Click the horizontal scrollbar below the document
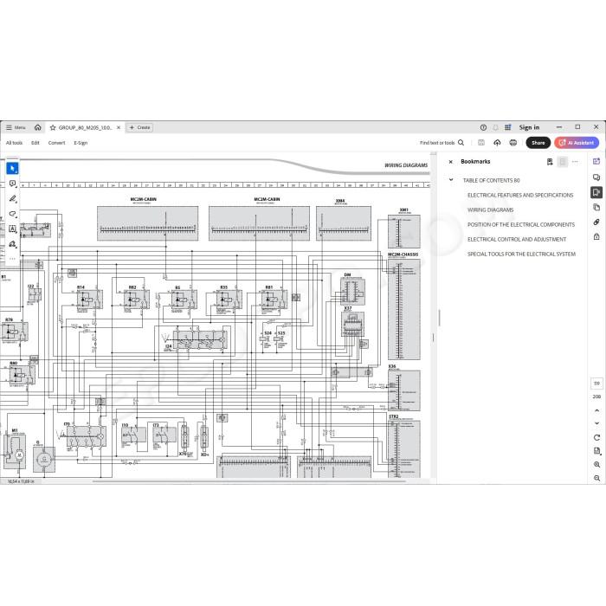 coord(249,481)
